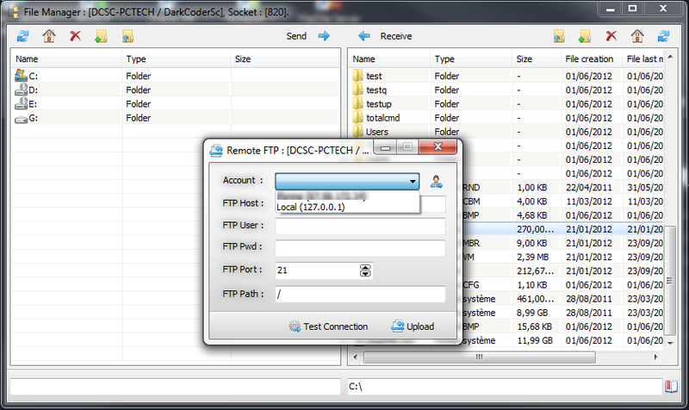Sort left pane by Name column
Screen dimensions: 689x410
point(66,59)
